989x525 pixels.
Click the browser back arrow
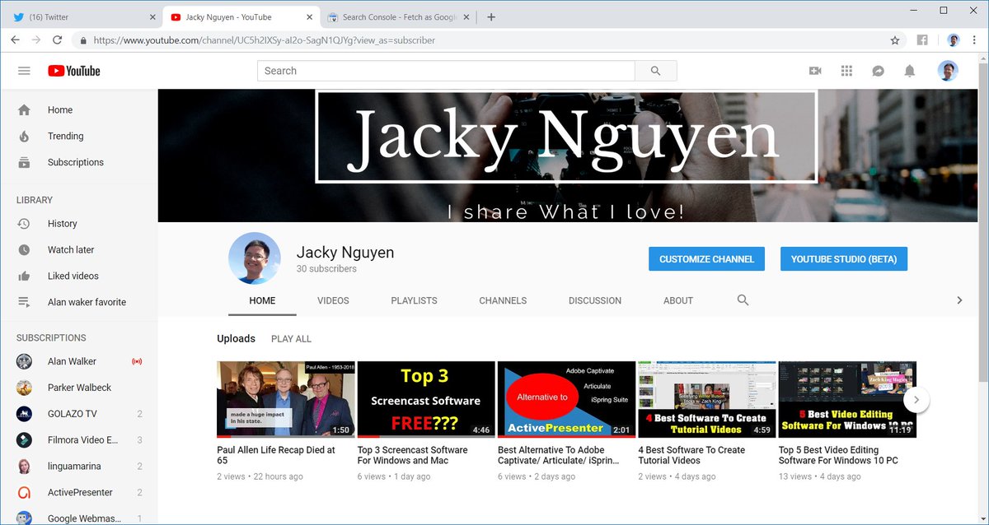click(x=16, y=39)
